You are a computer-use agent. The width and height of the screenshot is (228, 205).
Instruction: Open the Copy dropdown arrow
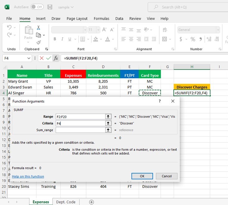pyautogui.click(x=44, y=35)
